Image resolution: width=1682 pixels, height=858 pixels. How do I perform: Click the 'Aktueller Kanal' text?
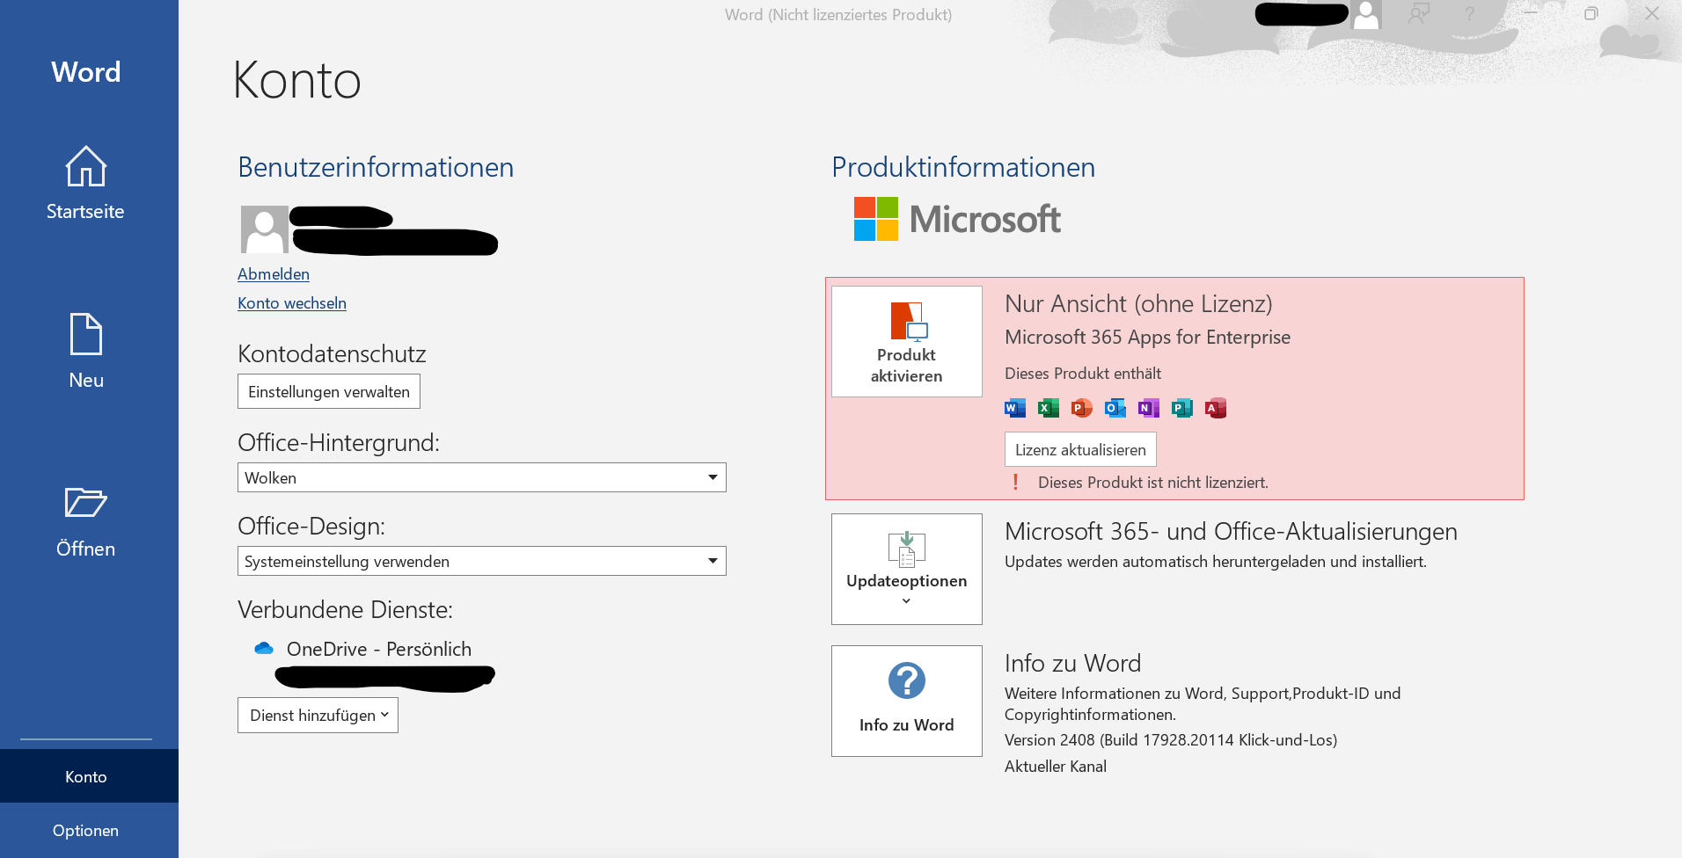1056,767
